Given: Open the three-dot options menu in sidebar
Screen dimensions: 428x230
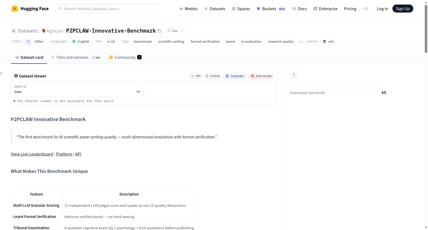Looking at the screenshot, I should click(x=294, y=74).
